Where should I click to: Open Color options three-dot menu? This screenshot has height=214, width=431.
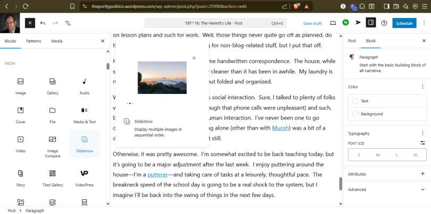[x=422, y=87]
